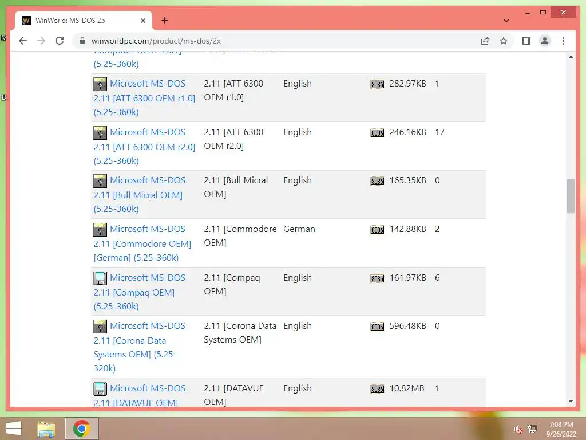Click the disk icon beside Commodore OEM German
586x440 pixels.
coord(100,230)
